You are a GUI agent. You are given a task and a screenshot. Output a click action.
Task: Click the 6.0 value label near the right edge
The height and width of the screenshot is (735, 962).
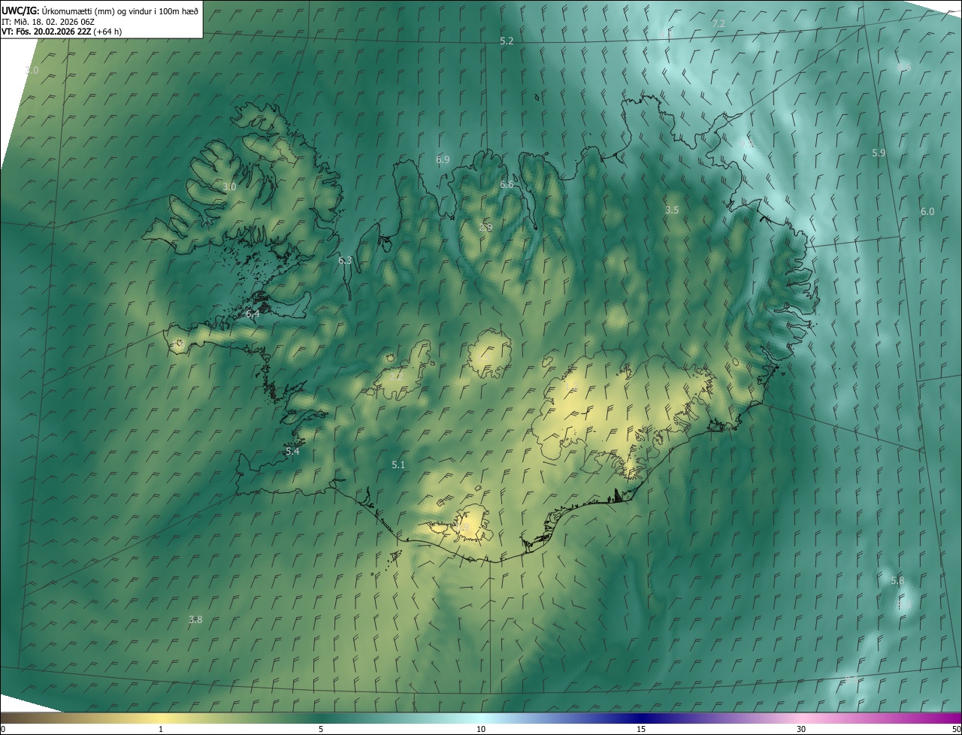tap(927, 211)
